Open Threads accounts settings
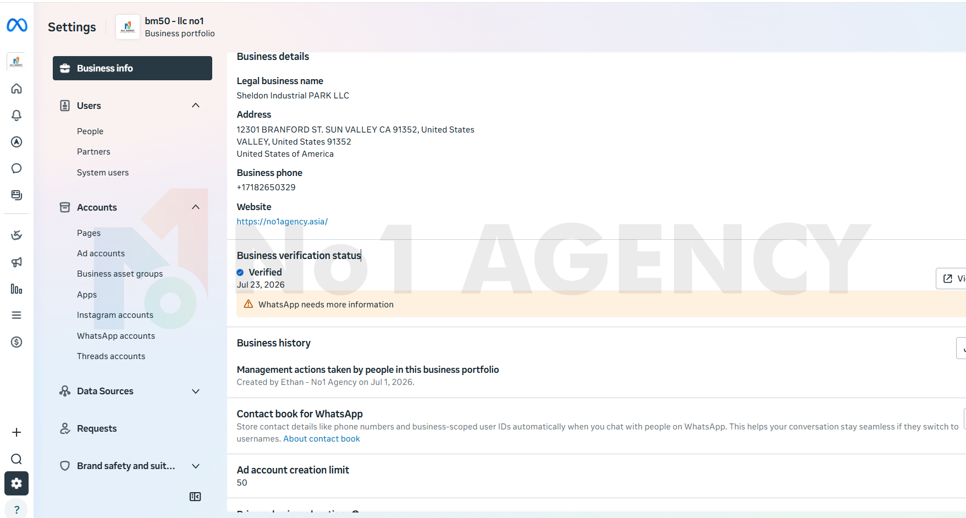The height and width of the screenshot is (518, 966). point(111,356)
